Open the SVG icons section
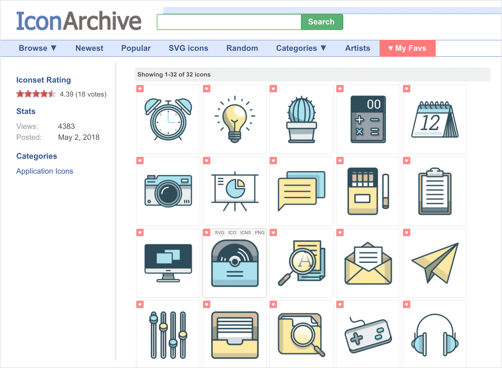 pyautogui.click(x=188, y=48)
